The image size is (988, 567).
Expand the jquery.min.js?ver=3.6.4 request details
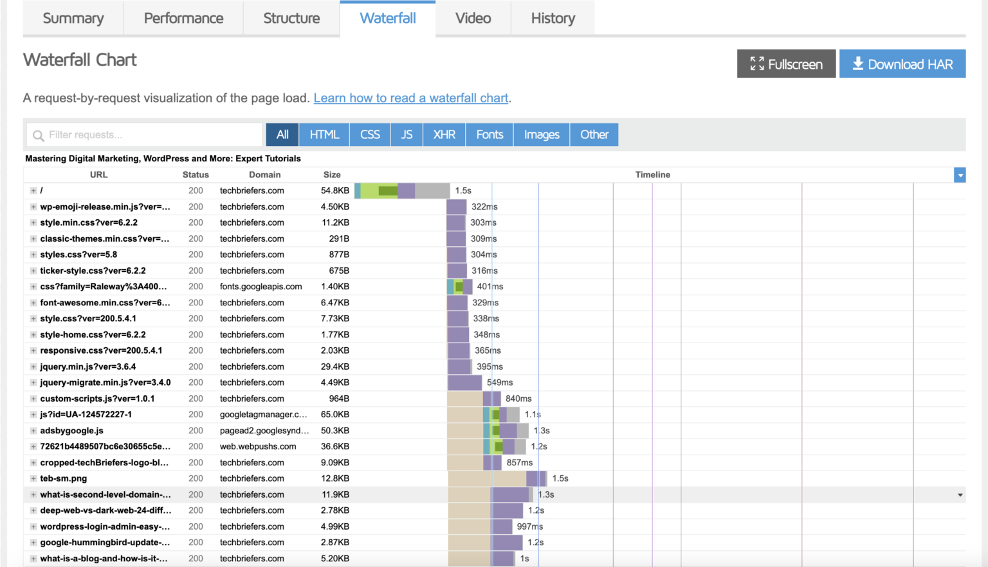tap(33, 367)
